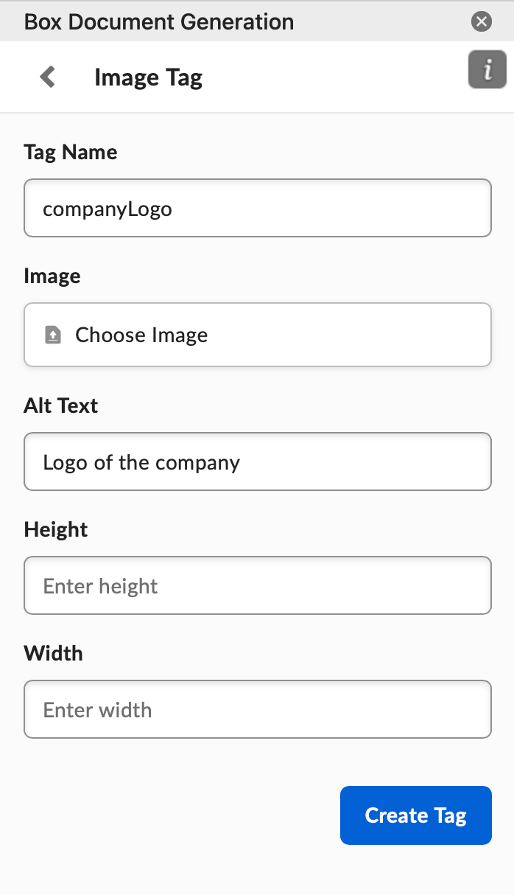
Task: Click the Image section label
Action: click(x=52, y=276)
